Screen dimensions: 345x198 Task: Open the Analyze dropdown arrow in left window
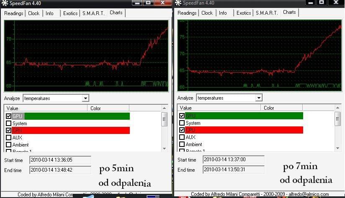(x=85, y=98)
